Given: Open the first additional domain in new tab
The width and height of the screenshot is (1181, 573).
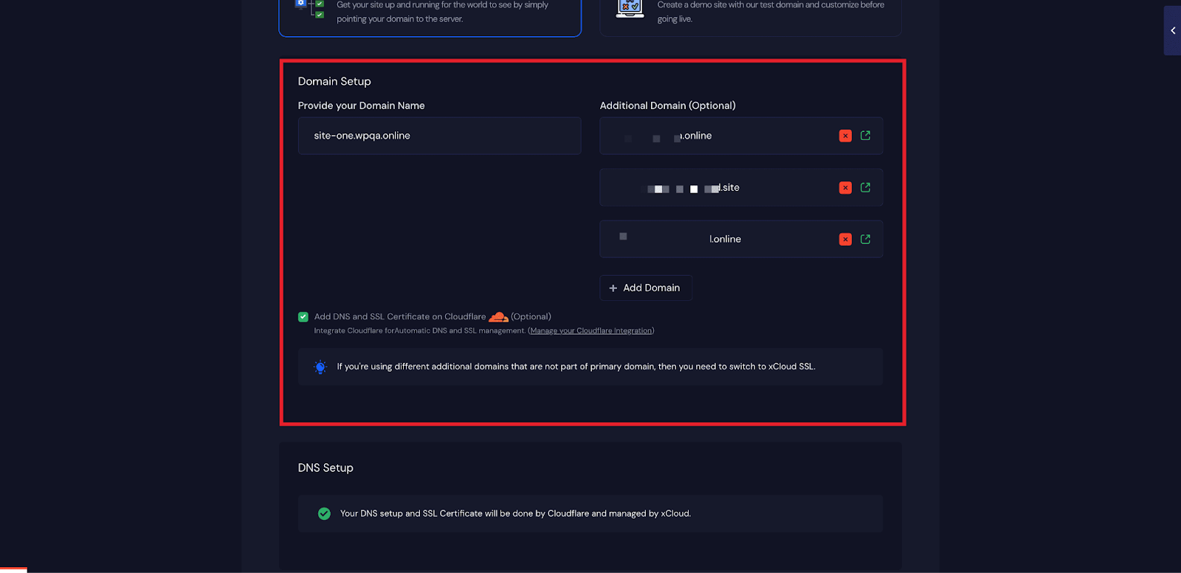Looking at the screenshot, I should pyautogui.click(x=865, y=136).
